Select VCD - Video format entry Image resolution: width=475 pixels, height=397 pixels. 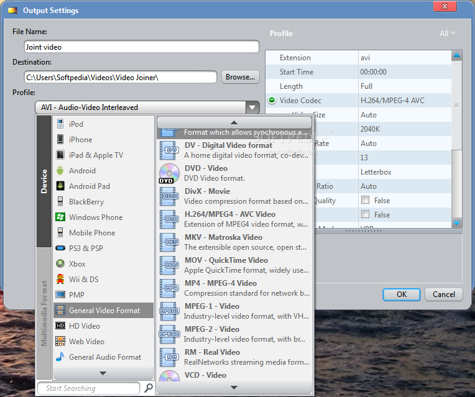234,375
